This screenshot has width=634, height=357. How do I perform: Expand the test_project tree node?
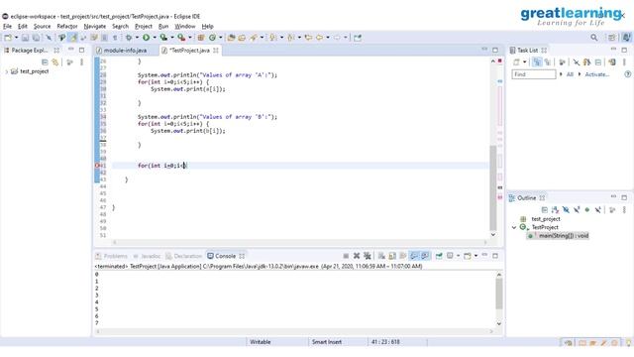click(x=7, y=71)
